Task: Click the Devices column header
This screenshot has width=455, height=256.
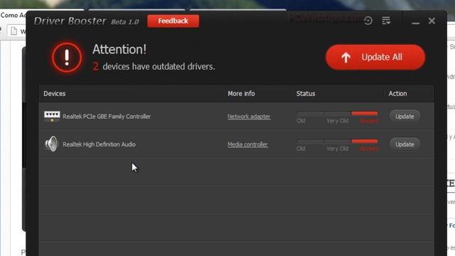Action: point(55,93)
